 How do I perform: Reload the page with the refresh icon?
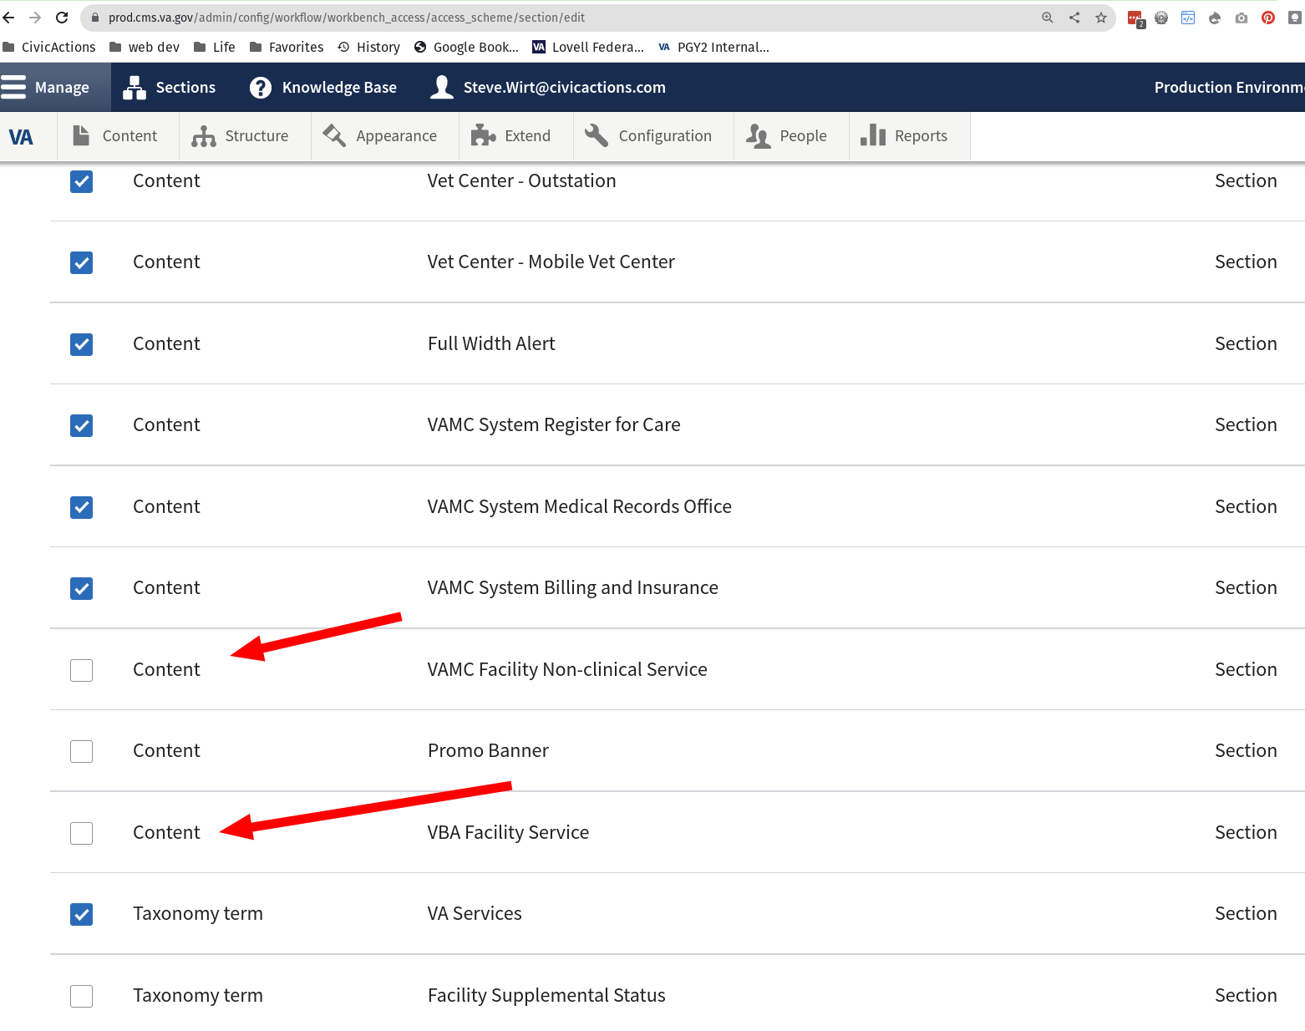click(62, 18)
